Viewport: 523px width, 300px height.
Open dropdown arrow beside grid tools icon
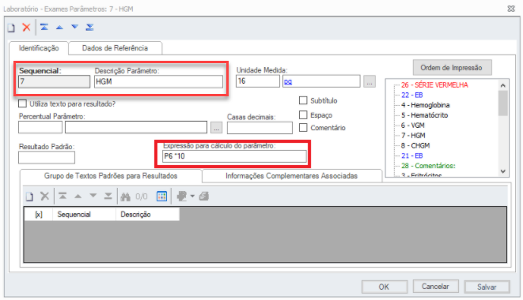[x=192, y=197]
